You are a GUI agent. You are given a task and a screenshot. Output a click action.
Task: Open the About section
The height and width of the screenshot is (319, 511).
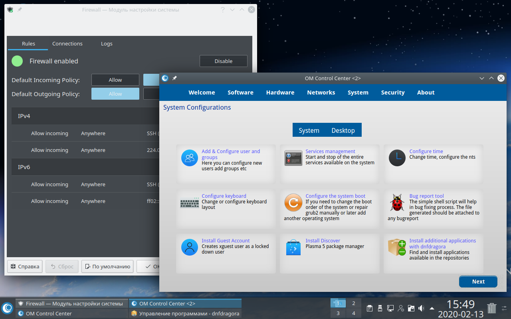coord(426,93)
